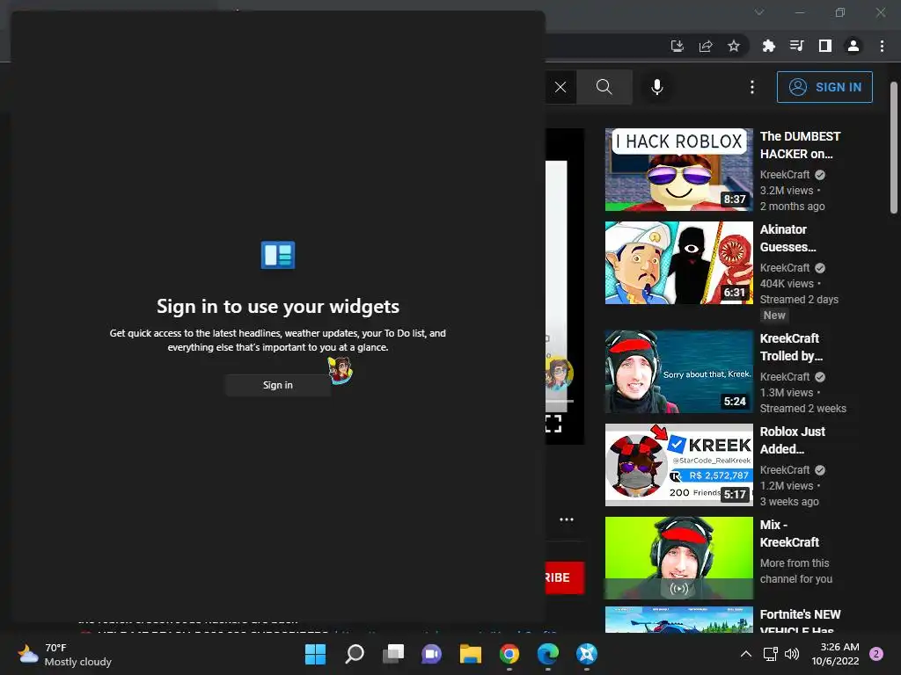Click title 'KreekCraft Trolled by...'
901x675 pixels.
pyautogui.click(x=791, y=347)
